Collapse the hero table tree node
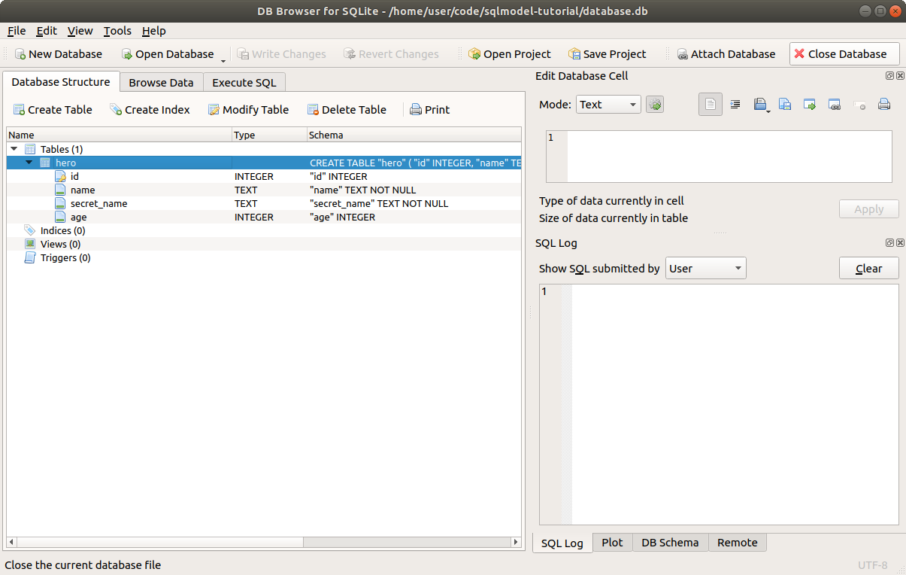The width and height of the screenshot is (906, 575). [x=29, y=163]
